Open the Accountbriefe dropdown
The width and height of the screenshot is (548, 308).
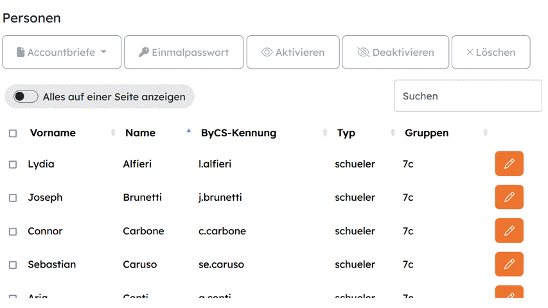click(x=62, y=52)
